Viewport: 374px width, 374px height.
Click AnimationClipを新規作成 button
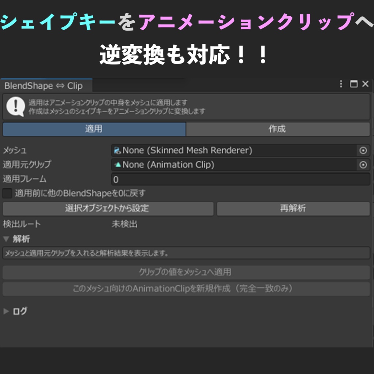(186, 289)
